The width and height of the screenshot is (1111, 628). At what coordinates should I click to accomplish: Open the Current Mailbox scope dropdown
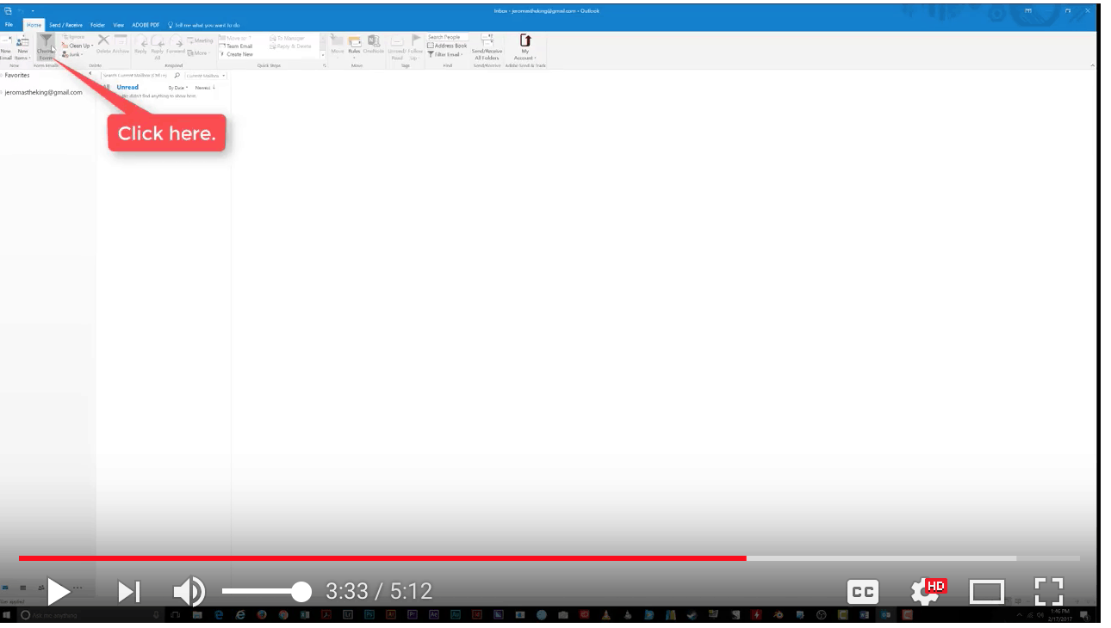tap(207, 76)
